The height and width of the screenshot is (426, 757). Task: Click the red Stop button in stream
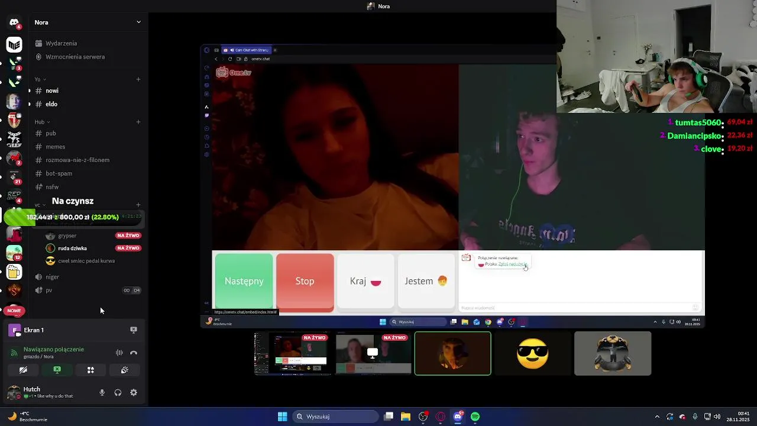[305, 282]
